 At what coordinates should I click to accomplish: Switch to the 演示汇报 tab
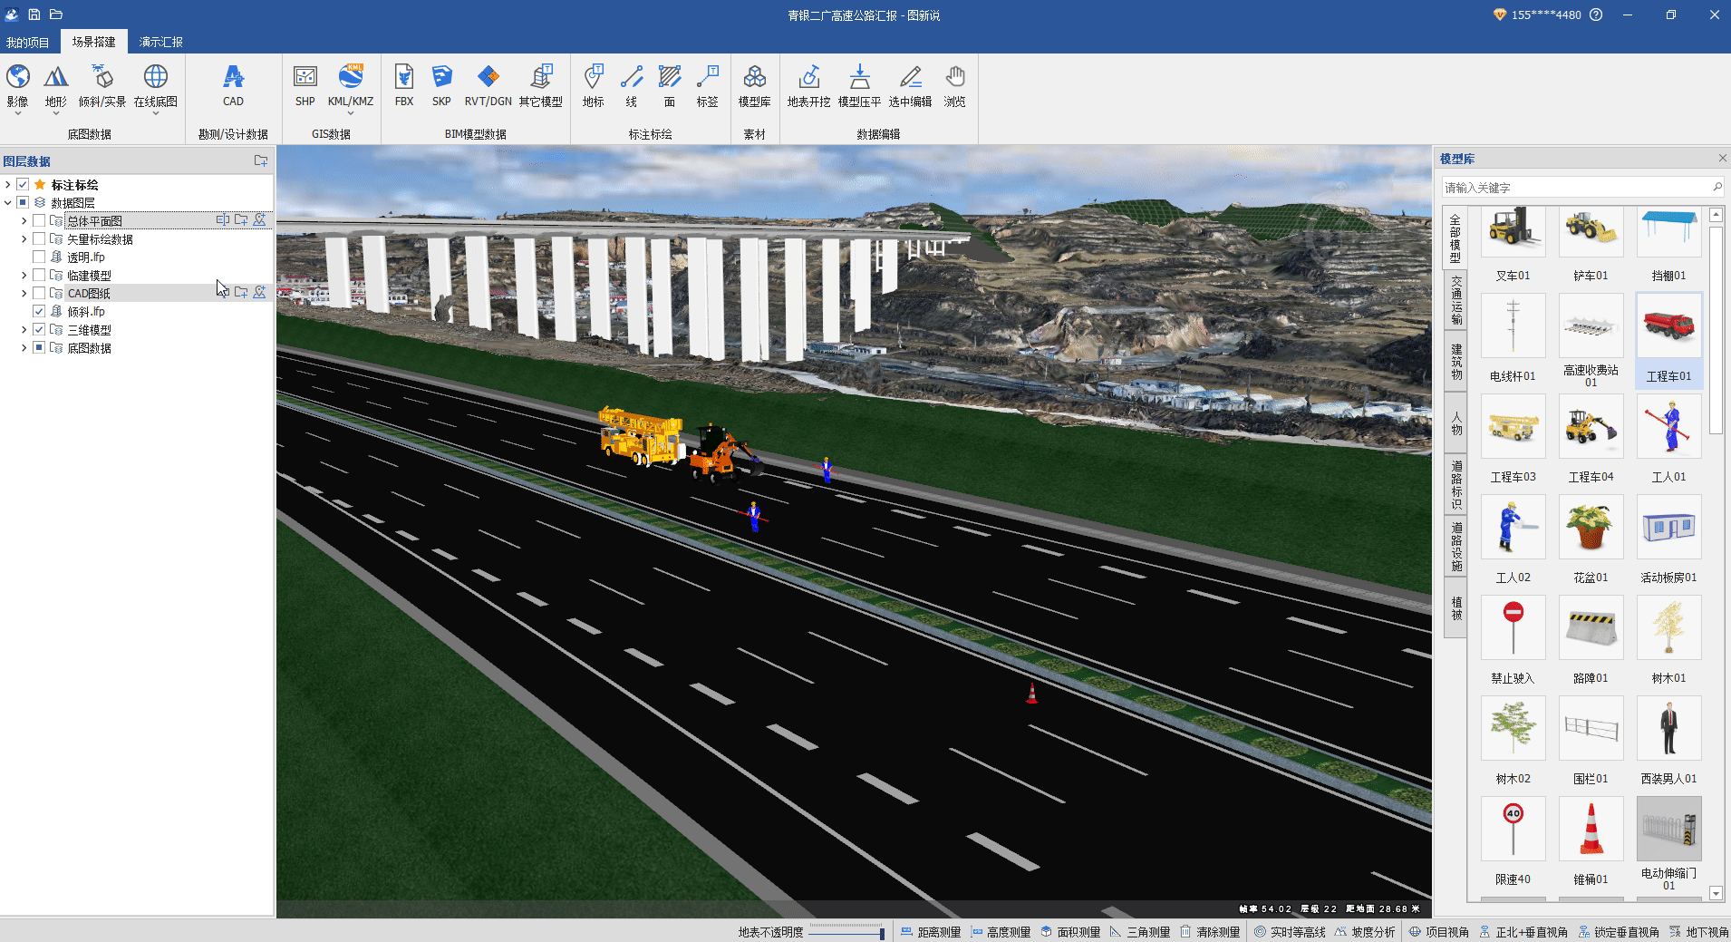click(x=160, y=42)
